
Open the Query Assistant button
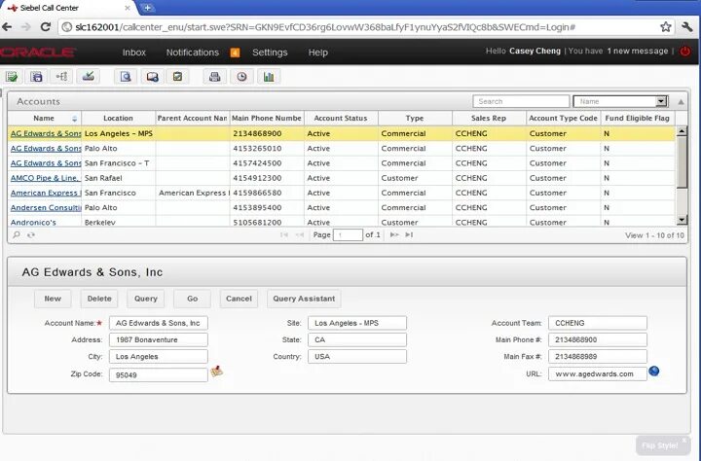(304, 299)
